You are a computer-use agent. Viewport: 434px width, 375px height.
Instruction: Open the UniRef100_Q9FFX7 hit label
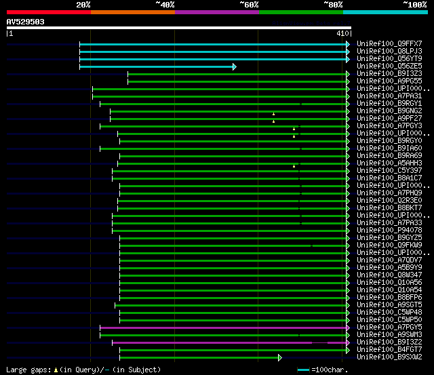click(x=389, y=43)
